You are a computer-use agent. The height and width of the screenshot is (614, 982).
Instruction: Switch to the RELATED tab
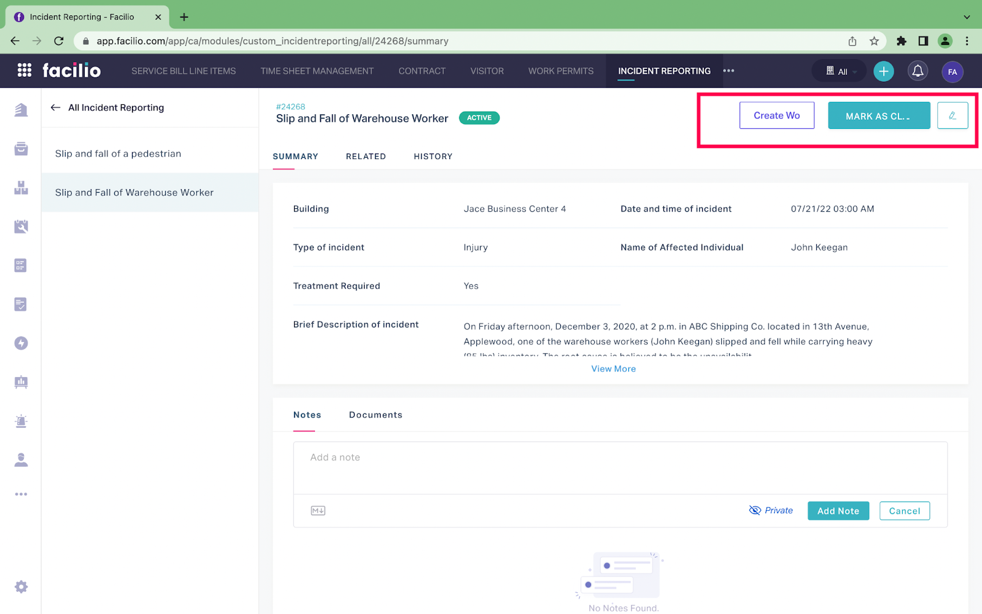click(366, 157)
